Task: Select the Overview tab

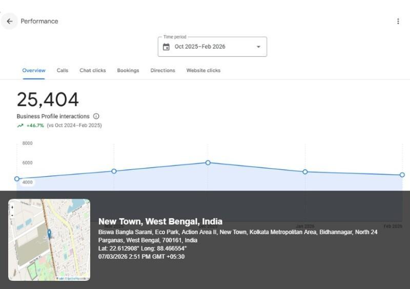Action: coord(34,71)
